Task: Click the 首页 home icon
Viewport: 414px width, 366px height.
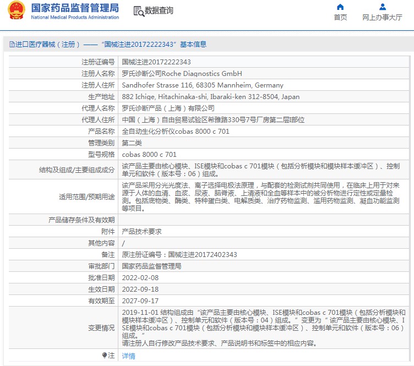Action: click(x=340, y=7)
